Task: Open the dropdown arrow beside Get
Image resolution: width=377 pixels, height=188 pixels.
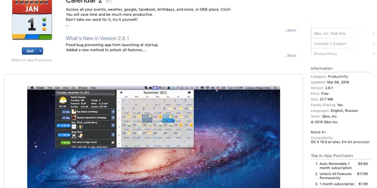Action: 41,51
